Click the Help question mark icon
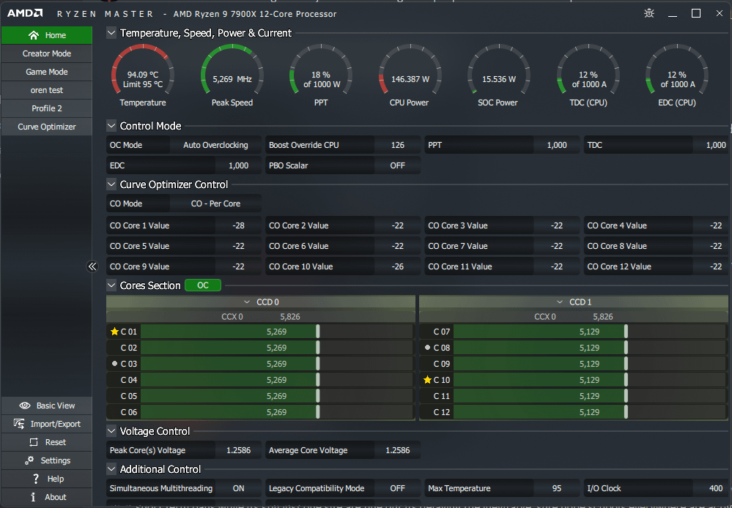Screen dimensions: 732x508 [35, 479]
